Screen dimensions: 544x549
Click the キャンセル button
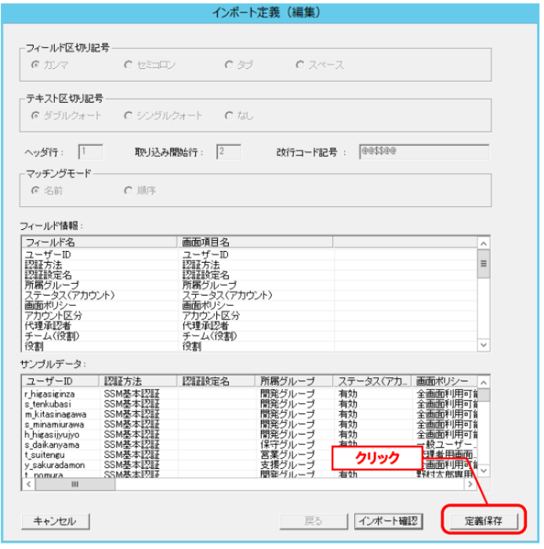[x=56, y=522]
